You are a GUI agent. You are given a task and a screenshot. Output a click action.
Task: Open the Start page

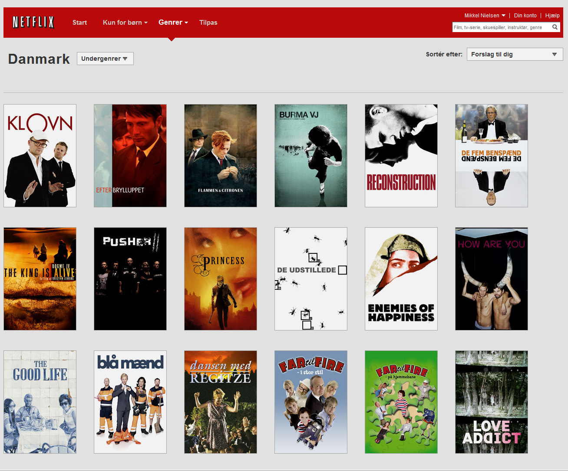(79, 23)
